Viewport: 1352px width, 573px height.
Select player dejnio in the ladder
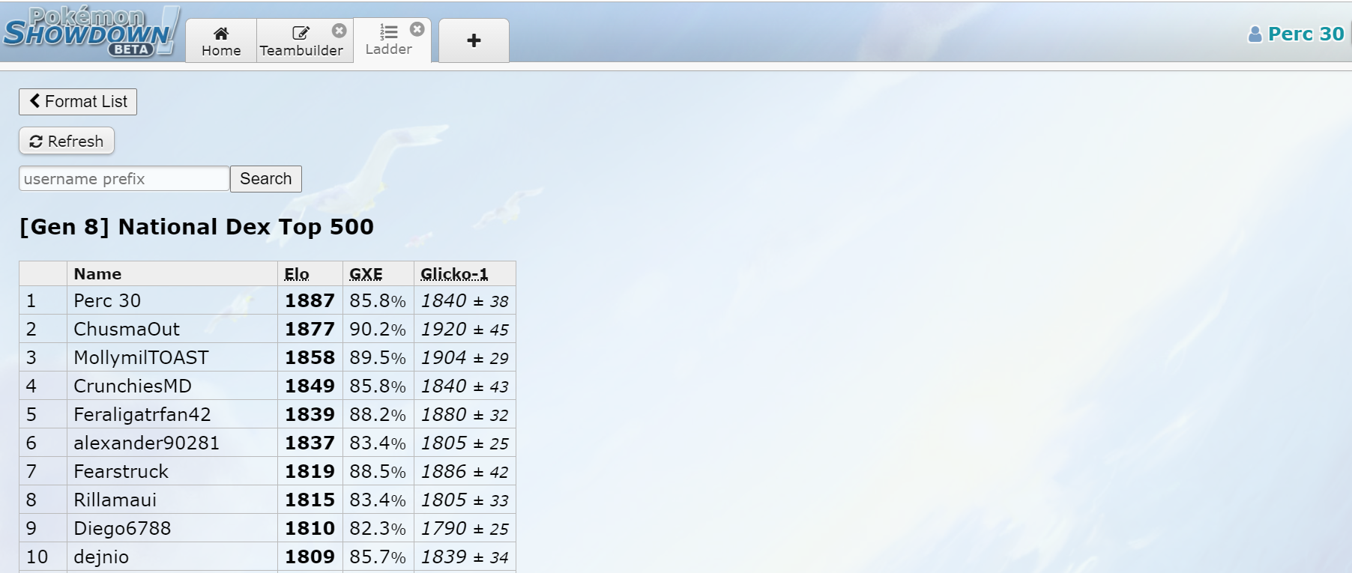point(101,557)
